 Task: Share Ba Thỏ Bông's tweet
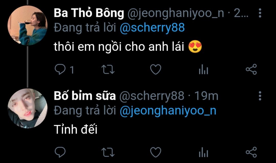pyautogui.click(x=251, y=69)
